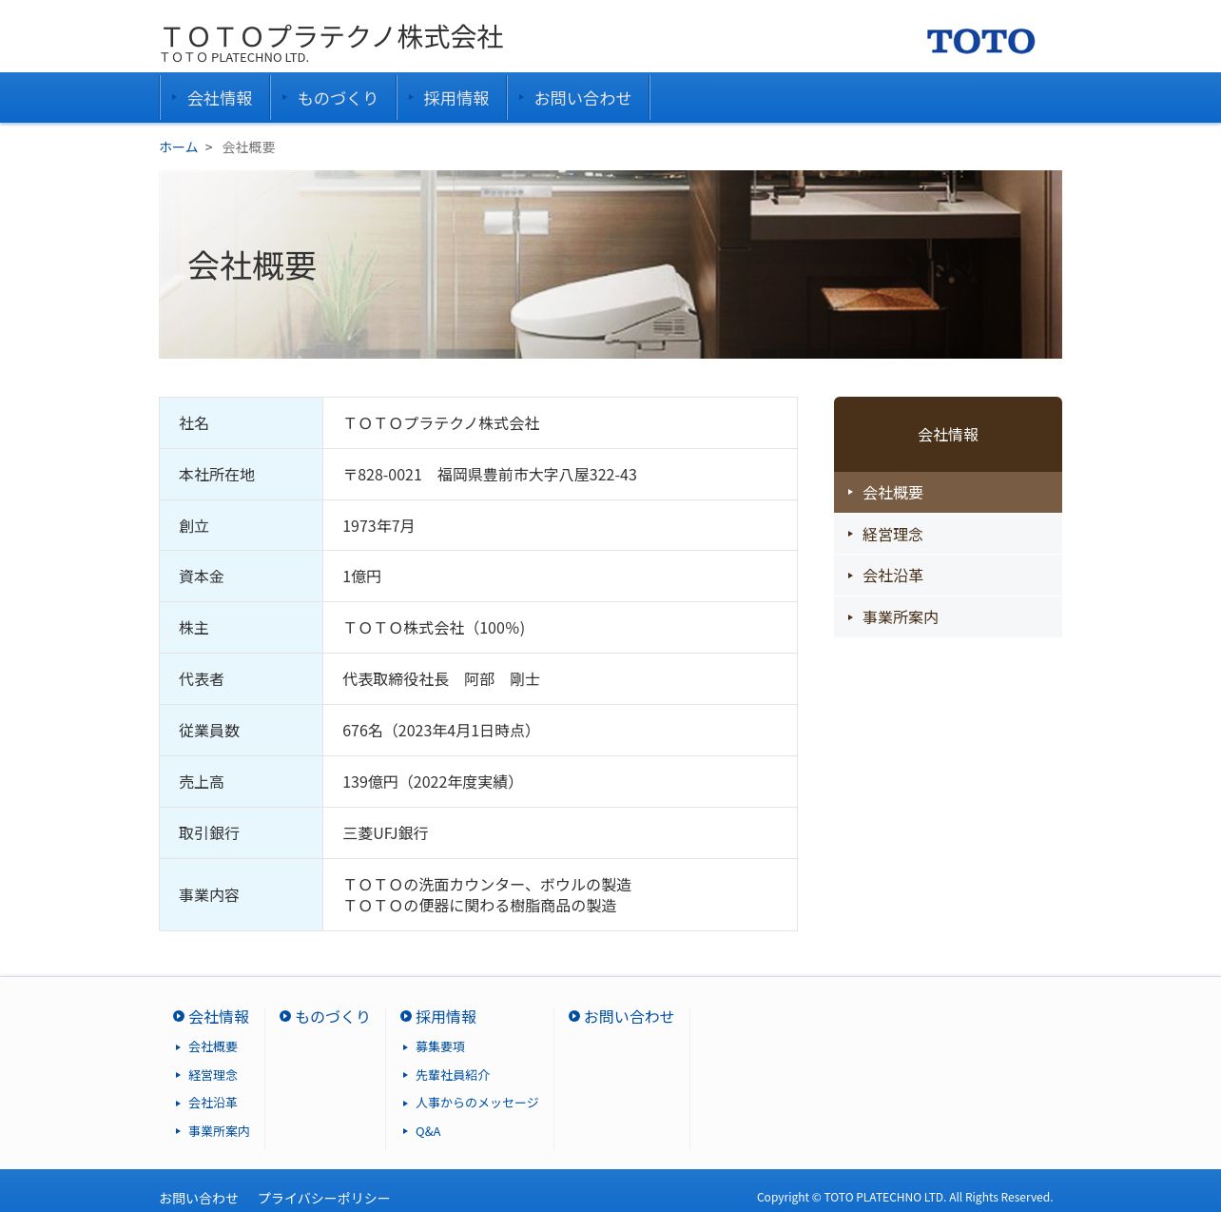This screenshot has height=1212, width=1221.
Task: Open the ＴＯＴＯプラテクノ株式会社 site title
Action: (332, 37)
